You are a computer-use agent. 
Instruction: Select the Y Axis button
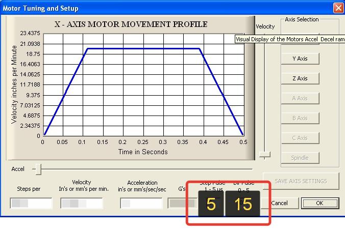click(x=300, y=59)
